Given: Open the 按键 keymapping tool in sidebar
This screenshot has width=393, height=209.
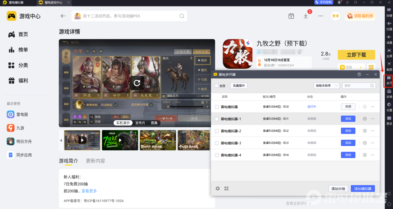Looking at the screenshot, I should [x=389, y=12].
